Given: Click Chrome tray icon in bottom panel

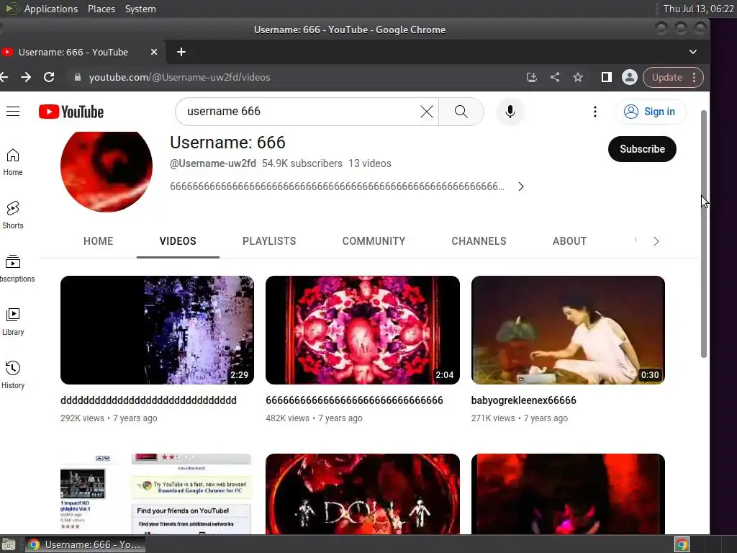Looking at the screenshot, I should click(682, 544).
